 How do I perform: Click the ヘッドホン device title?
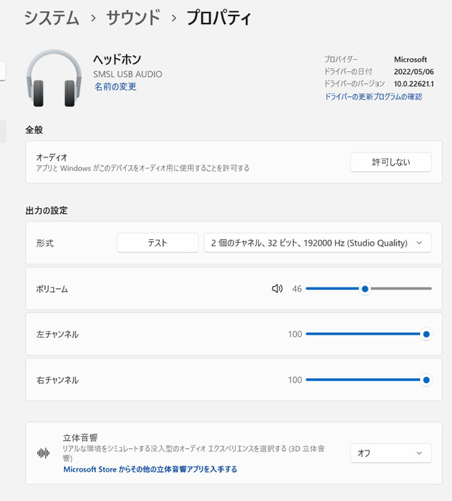point(117,59)
